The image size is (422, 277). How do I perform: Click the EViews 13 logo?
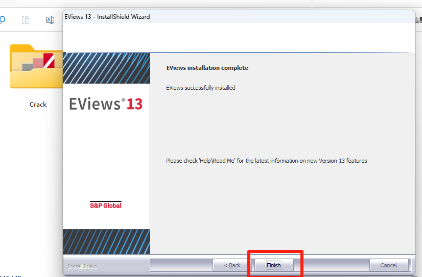pyautogui.click(x=106, y=104)
